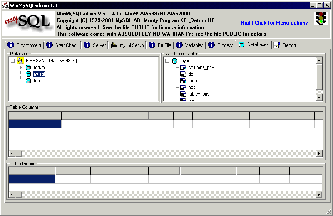Switch to the my.ini Setup tab

point(127,45)
